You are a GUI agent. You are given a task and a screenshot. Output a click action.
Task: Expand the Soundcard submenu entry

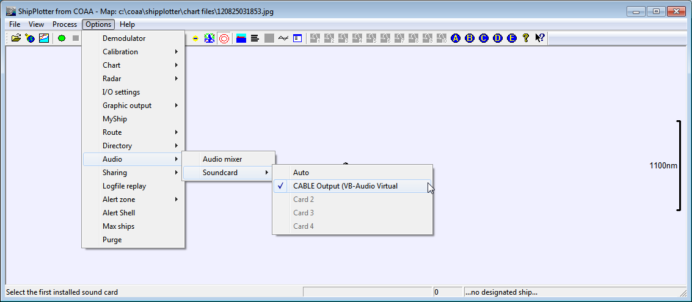point(228,173)
